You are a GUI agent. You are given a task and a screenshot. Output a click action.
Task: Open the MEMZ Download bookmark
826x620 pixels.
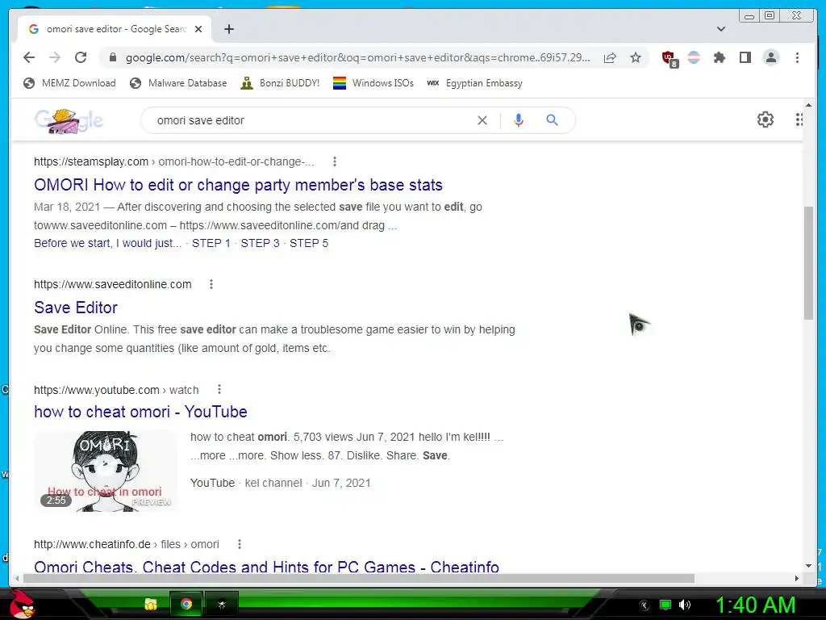coord(69,83)
